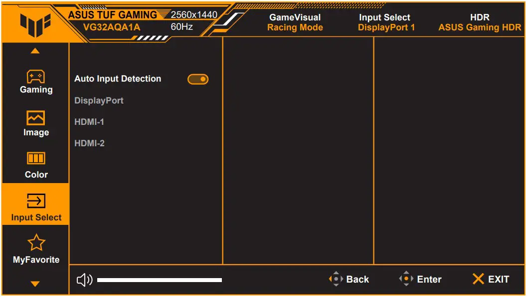The height and width of the screenshot is (297, 527).
Task: Select the Image menu picture icon
Action: (35, 118)
